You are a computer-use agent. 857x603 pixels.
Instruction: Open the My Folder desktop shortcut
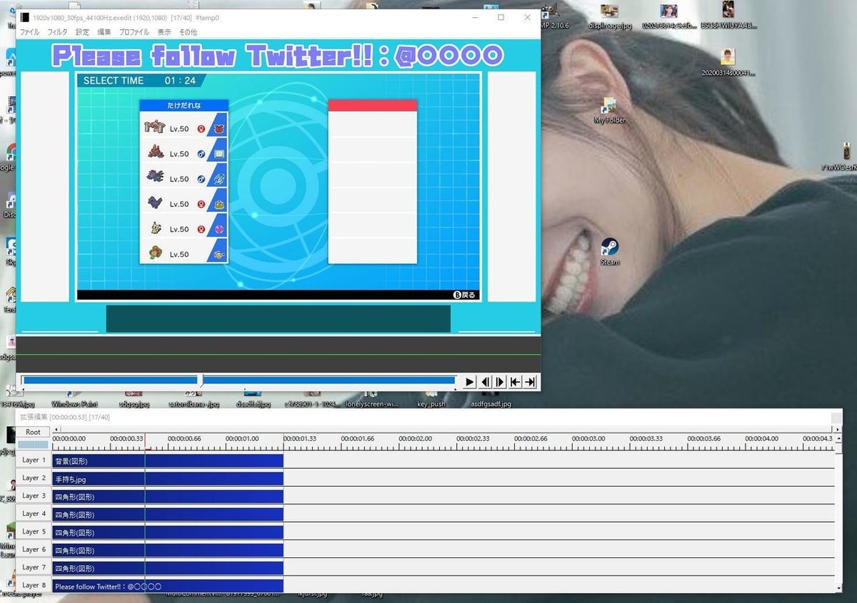tap(610, 111)
